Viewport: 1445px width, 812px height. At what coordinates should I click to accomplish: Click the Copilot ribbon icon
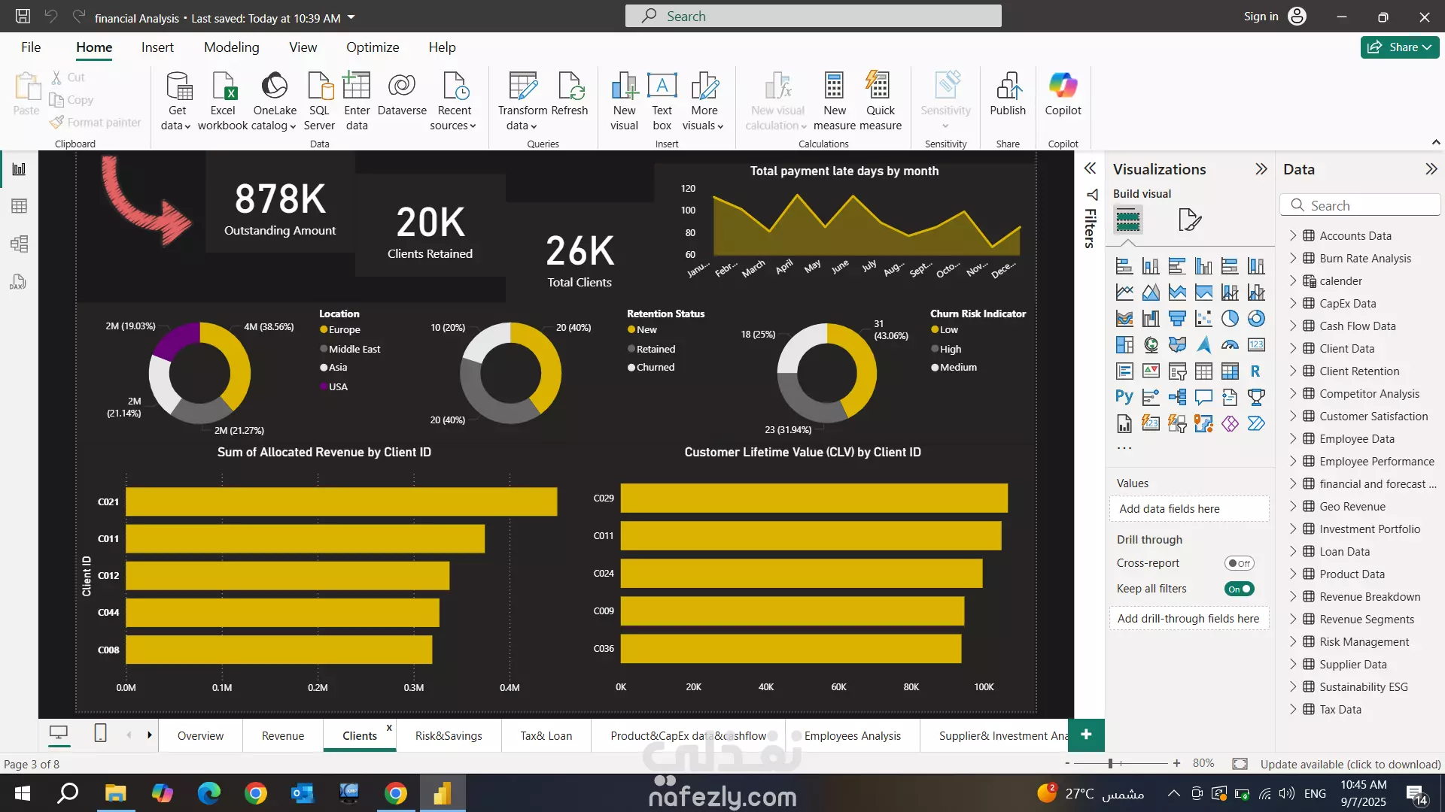(1063, 94)
